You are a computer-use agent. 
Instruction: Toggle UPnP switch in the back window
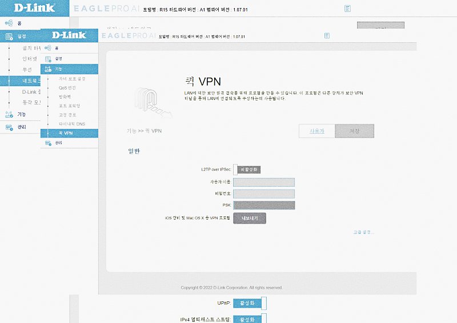tap(250, 303)
